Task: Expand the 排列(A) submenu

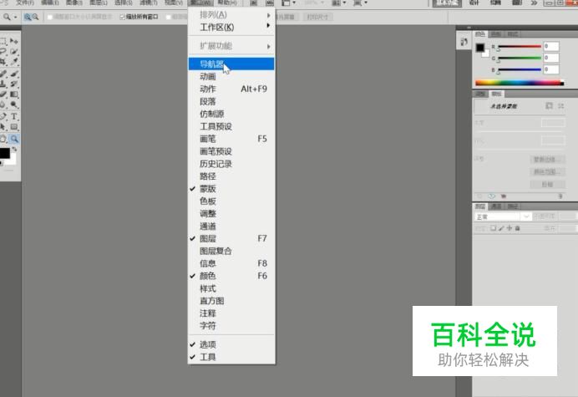Action: pos(231,15)
